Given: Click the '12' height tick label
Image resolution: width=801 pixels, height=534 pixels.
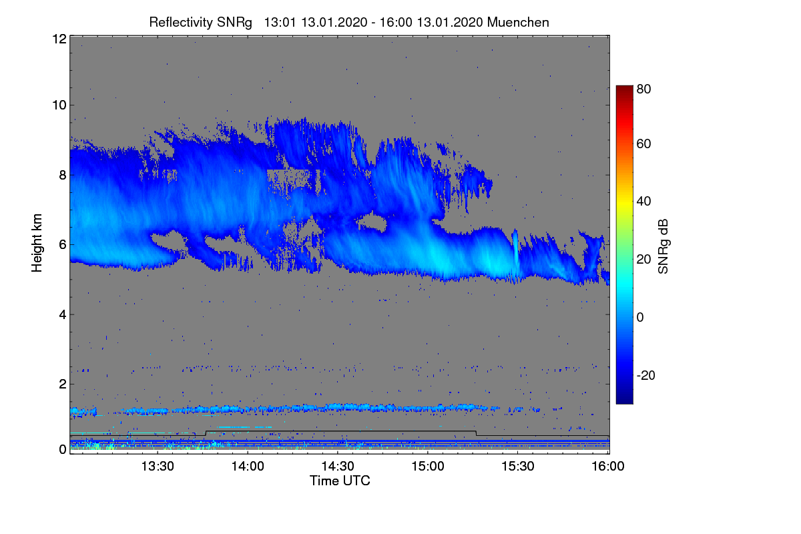Looking at the screenshot, I should click(x=59, y=39).
